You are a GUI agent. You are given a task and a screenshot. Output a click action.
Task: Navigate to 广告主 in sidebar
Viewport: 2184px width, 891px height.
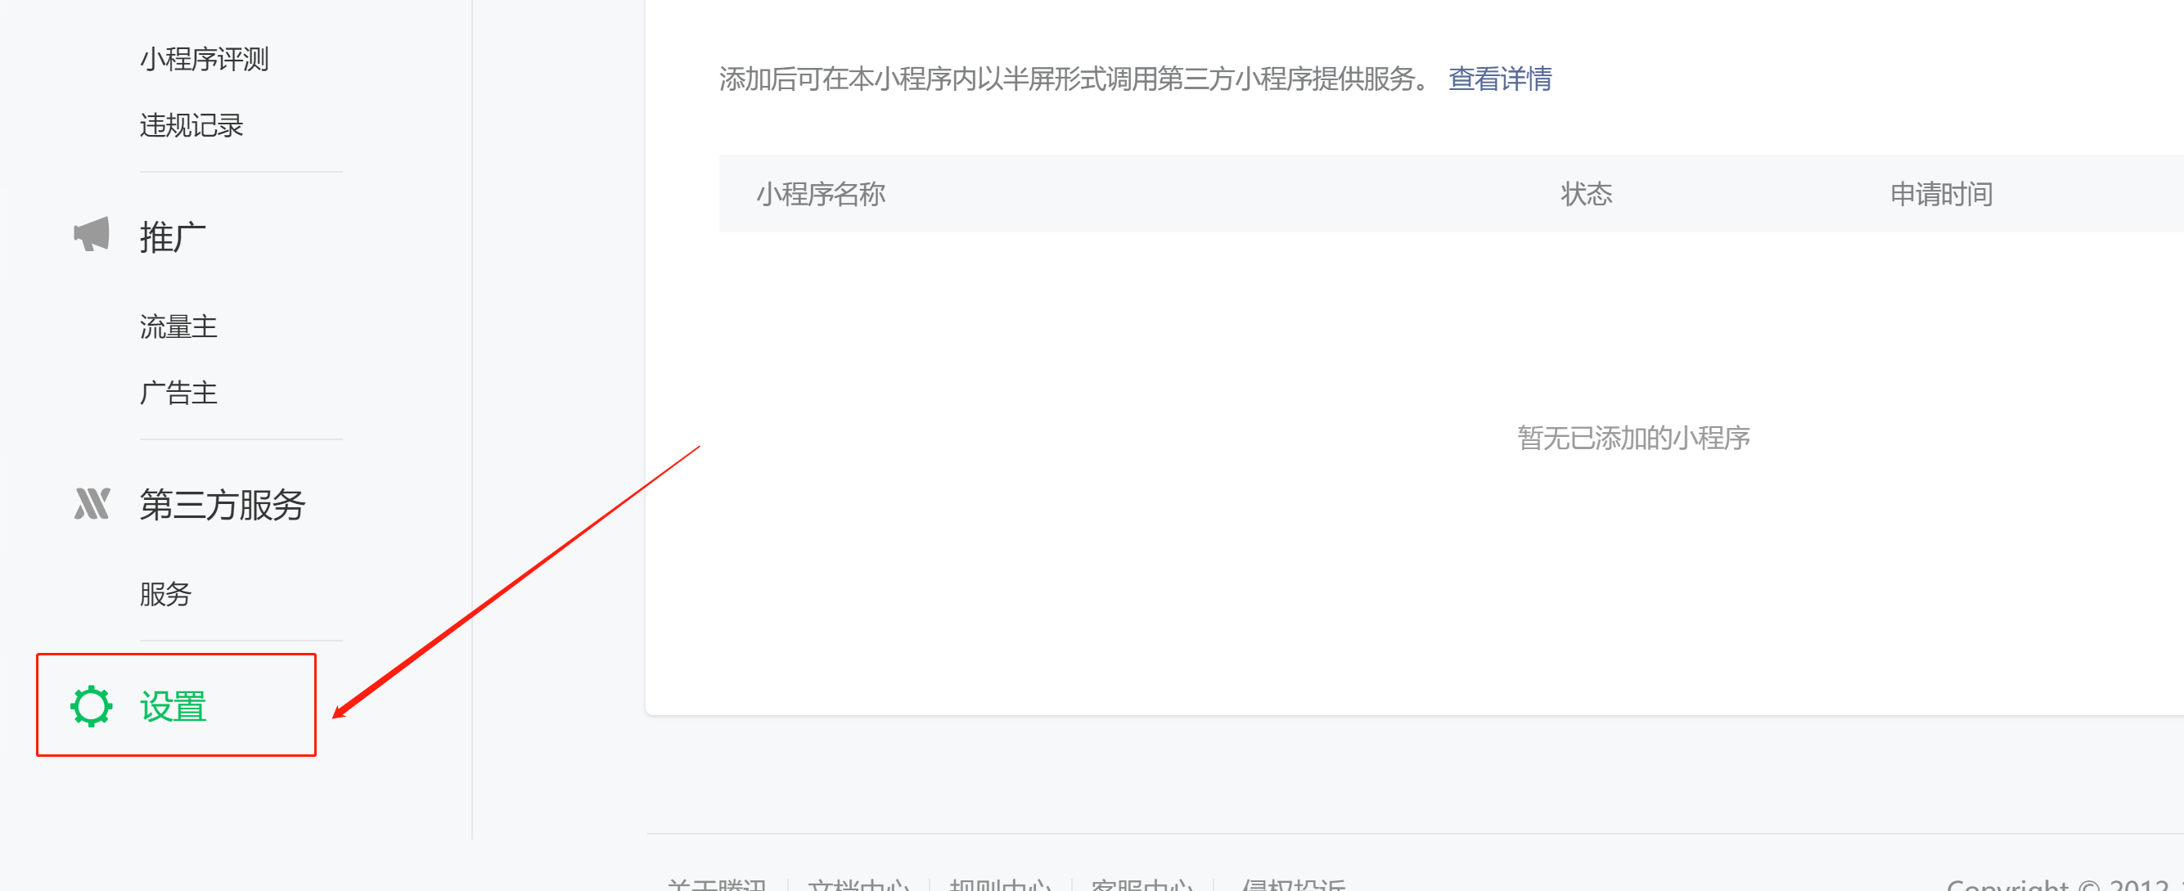178,393
